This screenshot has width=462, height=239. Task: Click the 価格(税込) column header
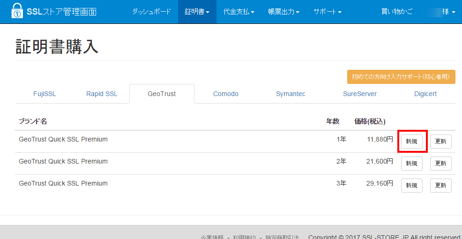[x=370, y=121]
